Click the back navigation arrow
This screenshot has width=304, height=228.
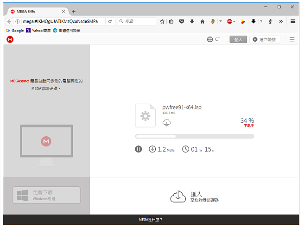[9, 21]
